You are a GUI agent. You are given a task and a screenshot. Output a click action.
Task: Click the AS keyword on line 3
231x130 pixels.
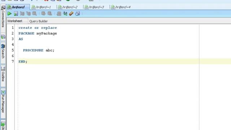click(x=21, y=39)
